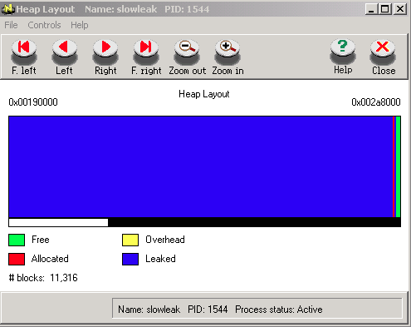Open the Help menu in menu bar
Screen dimensions: 411x327
80,25
